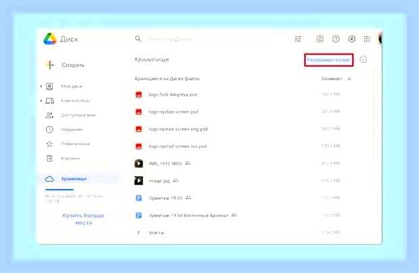Click the Shared with me people icon
Image resolution: width=419 pixels, height=273 pixels.
tap(49, 115)
